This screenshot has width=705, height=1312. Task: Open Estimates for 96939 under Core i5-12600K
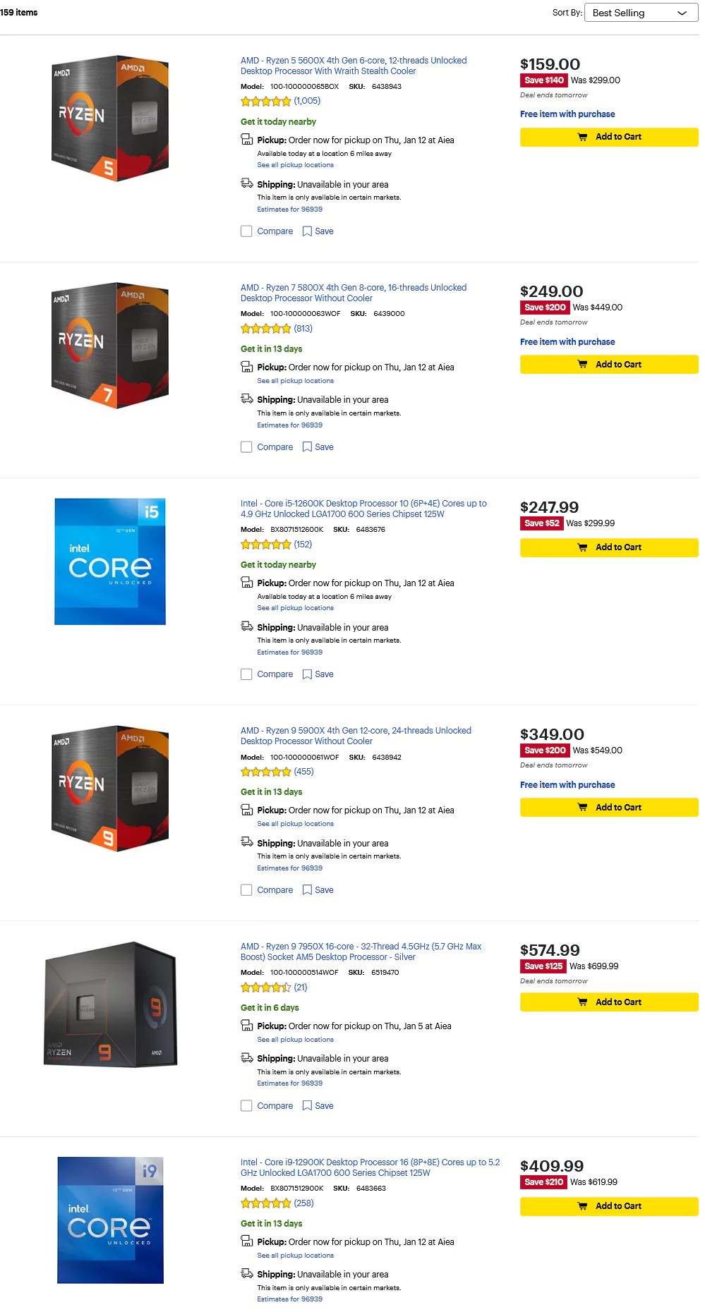[289, 652]
